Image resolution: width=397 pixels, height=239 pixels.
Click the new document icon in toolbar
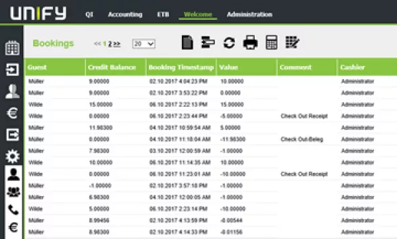187,42
